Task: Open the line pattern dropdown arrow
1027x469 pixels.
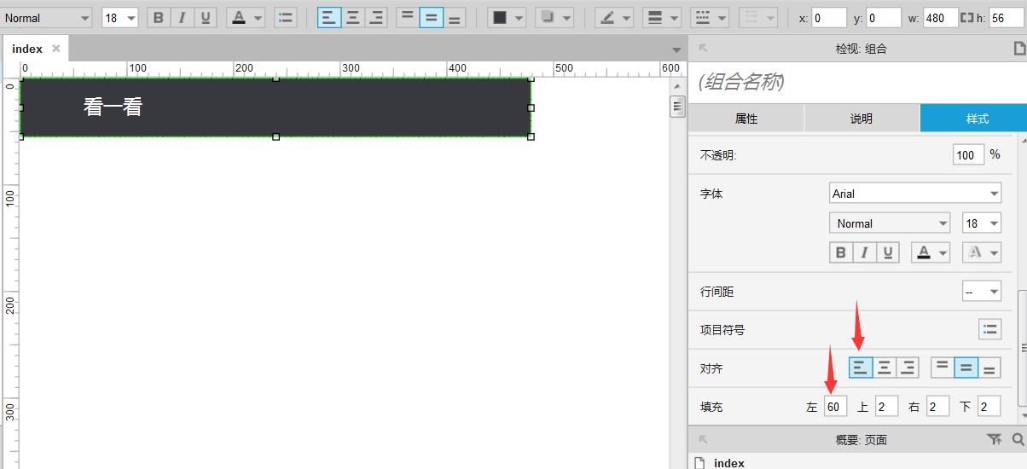Action: [722, 18]
